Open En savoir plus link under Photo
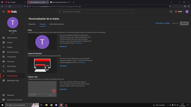191x107 pixels. (78, 43)
